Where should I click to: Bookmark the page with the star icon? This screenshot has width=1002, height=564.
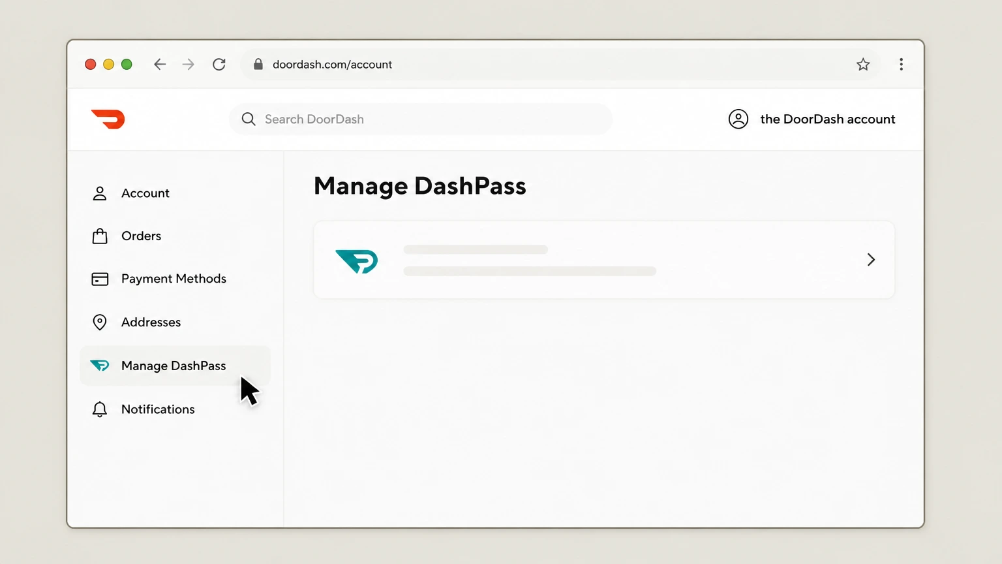[x=863, y=64]
